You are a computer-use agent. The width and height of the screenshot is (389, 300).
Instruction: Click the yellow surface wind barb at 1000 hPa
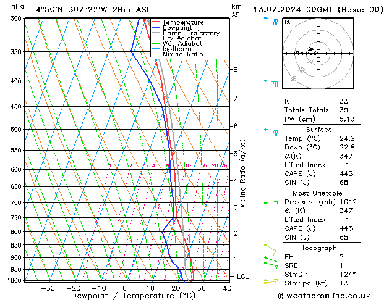point(271,281)
